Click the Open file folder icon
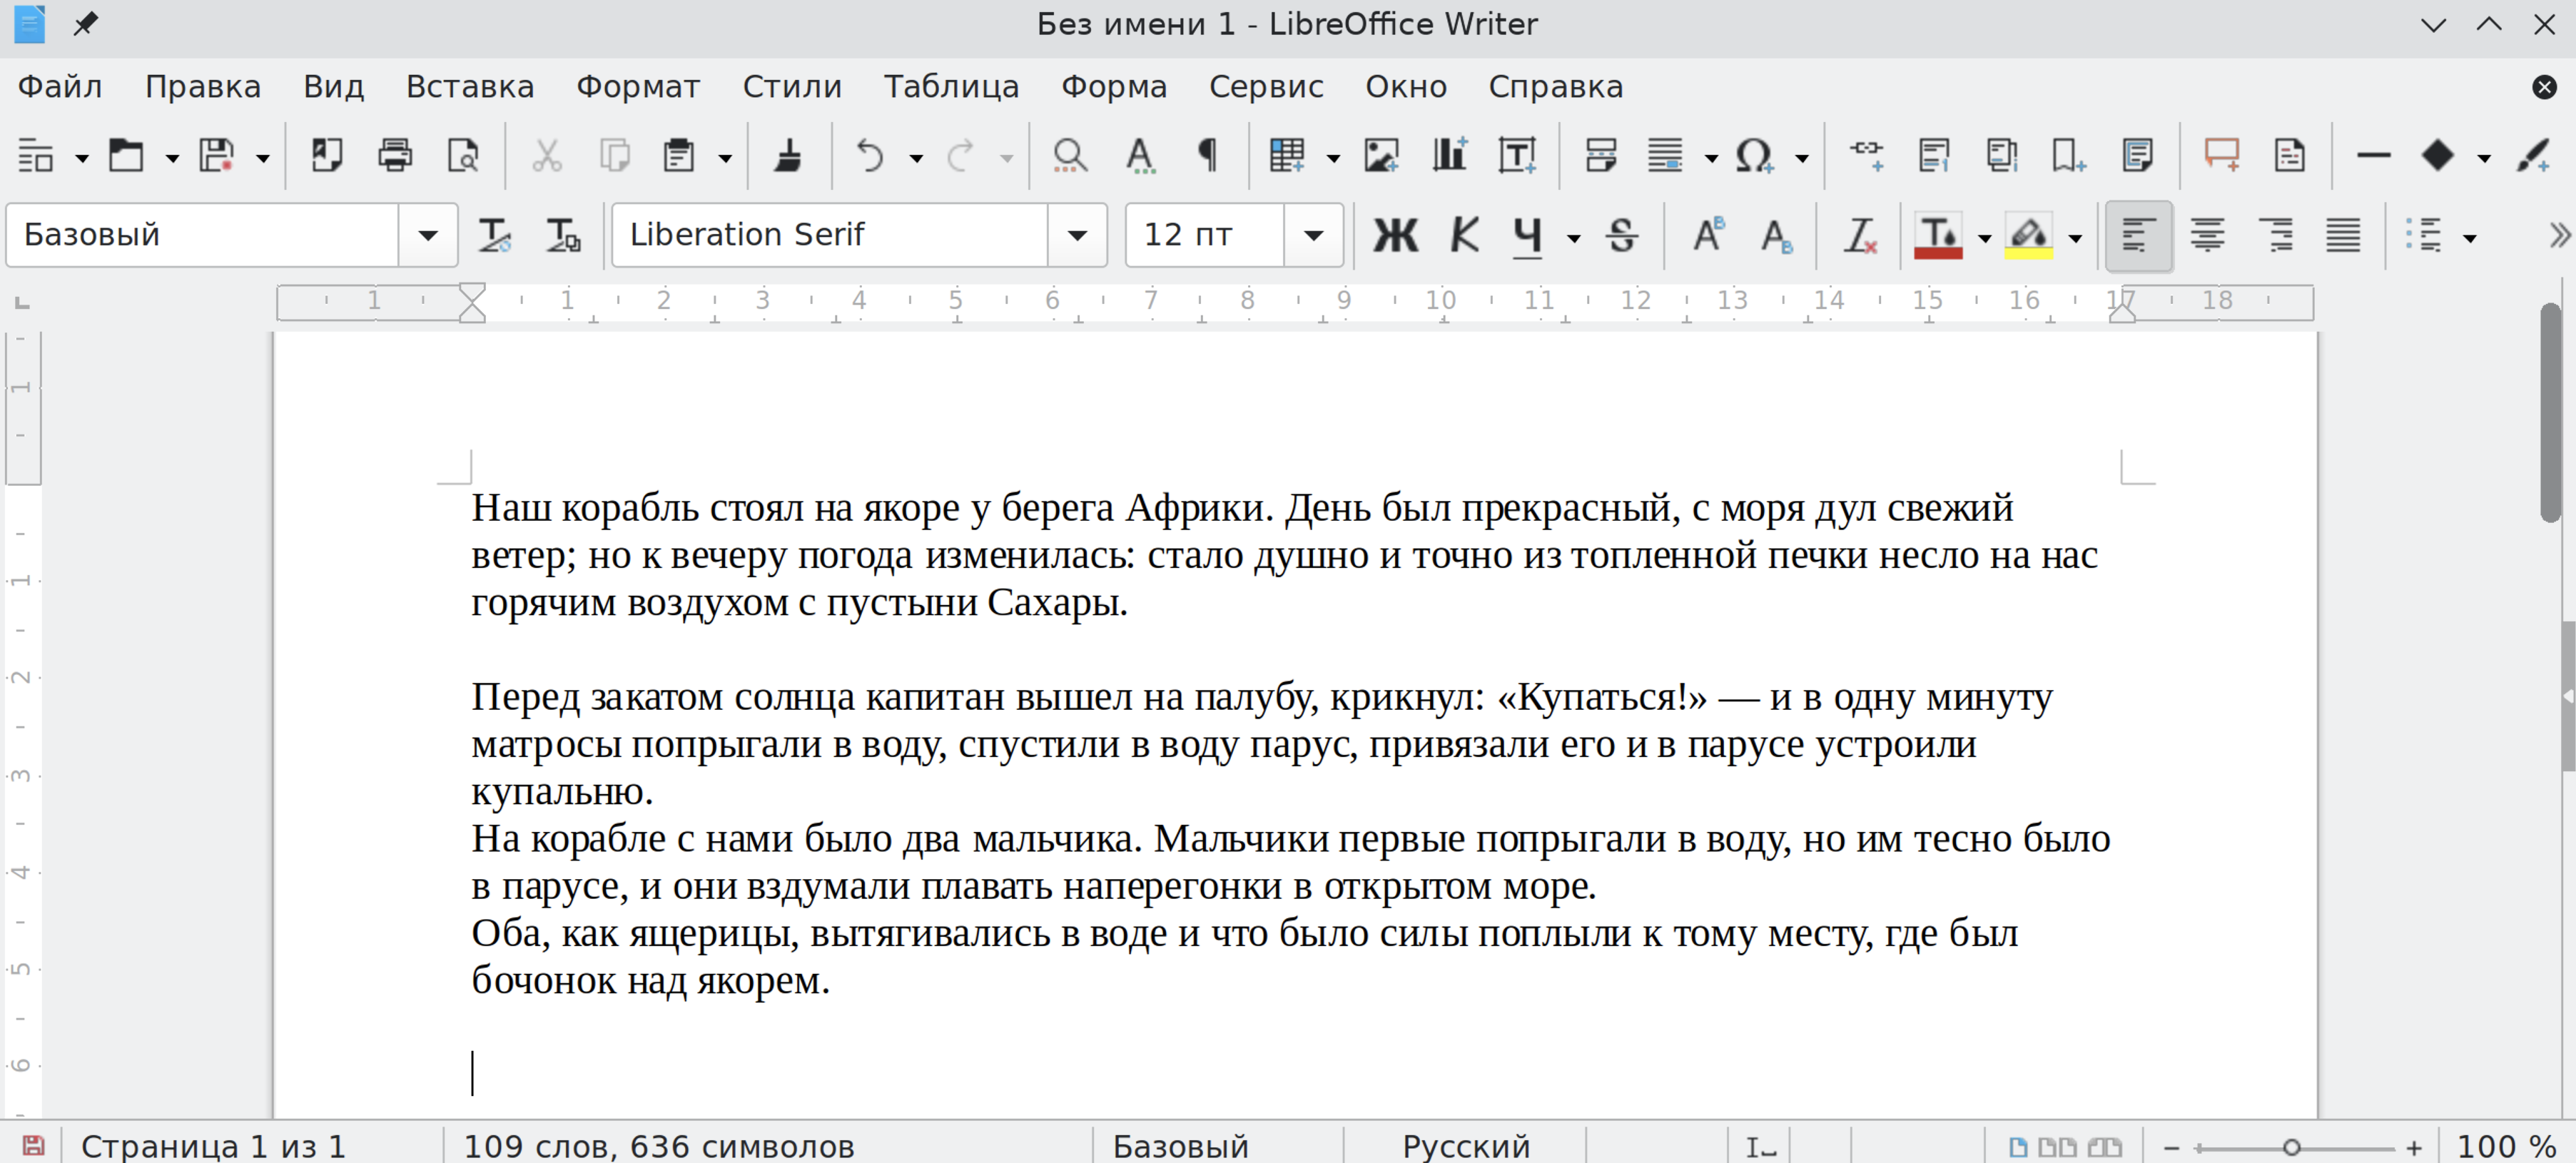The width and height of the screenshot is (2576, 1163). [x=126, y=155]
